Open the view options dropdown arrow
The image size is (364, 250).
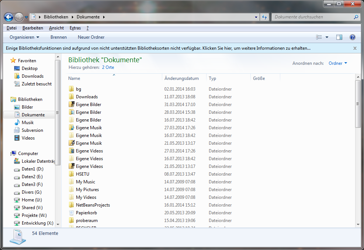click(x=327, y=37)
